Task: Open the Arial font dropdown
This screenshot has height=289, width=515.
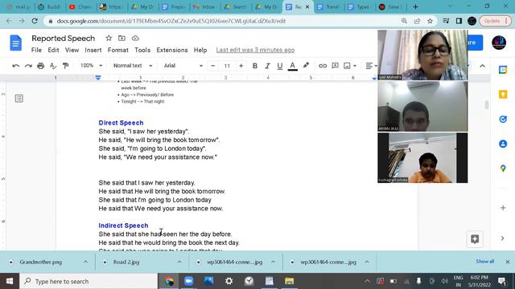Action: (x=183, y=66)
